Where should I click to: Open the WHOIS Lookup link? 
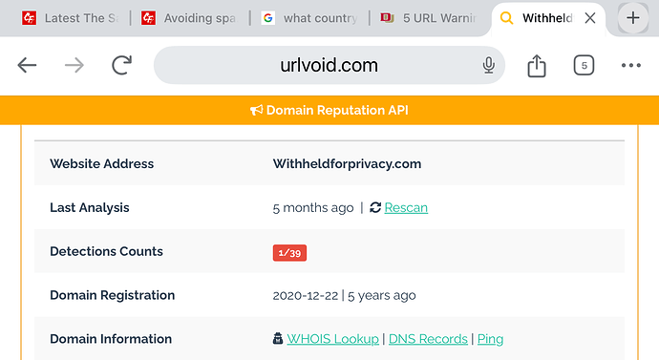(332, 339)
